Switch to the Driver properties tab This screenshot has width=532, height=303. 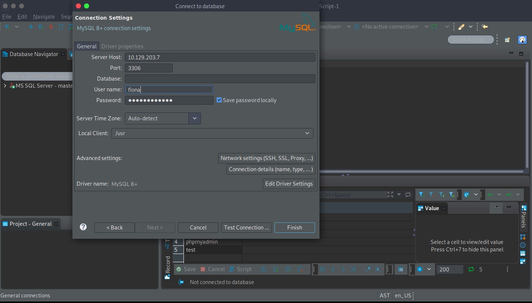tap(122, 46)
